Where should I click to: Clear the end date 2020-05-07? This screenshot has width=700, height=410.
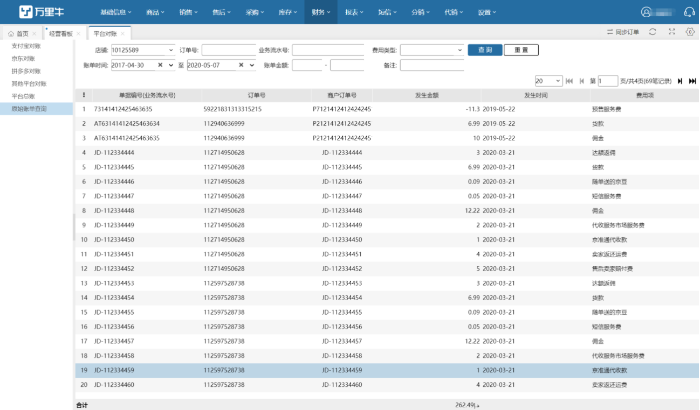[241, 65]
